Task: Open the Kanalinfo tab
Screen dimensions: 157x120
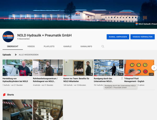Action: click(x=86, y=46)
